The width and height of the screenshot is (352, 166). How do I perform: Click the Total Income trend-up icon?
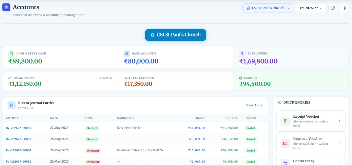tap(10, 78)
